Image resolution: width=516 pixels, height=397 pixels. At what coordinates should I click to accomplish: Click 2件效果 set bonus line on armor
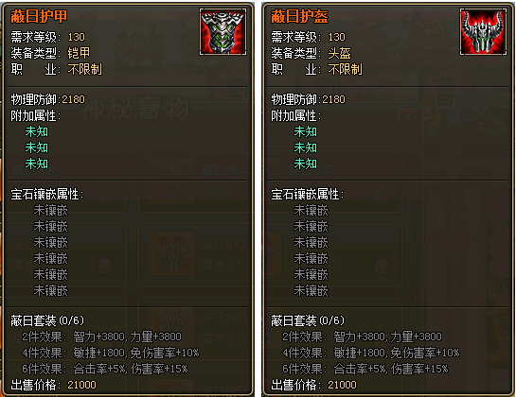[101, 337]
